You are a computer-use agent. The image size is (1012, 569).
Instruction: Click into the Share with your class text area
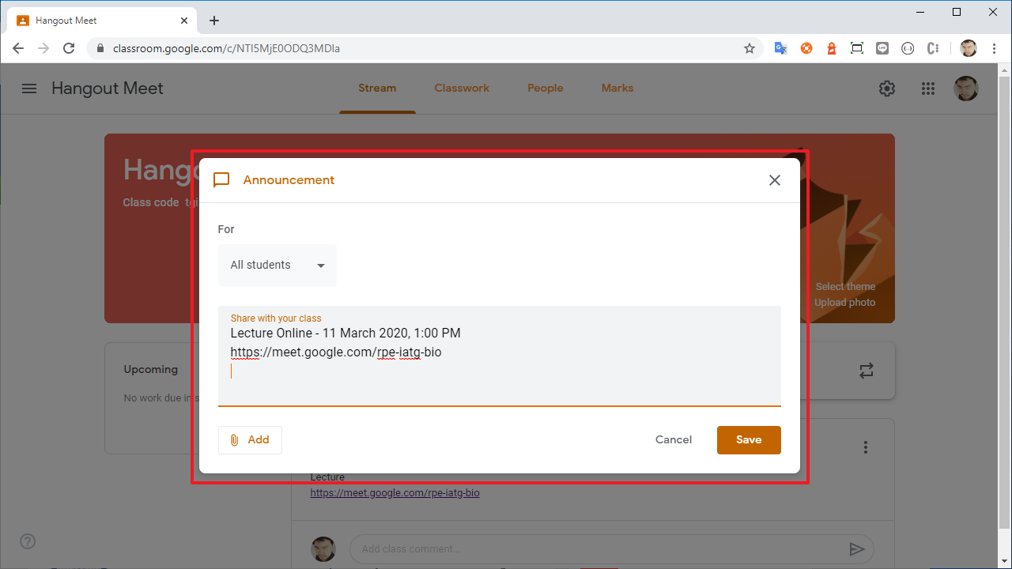(x=500, y=356)
